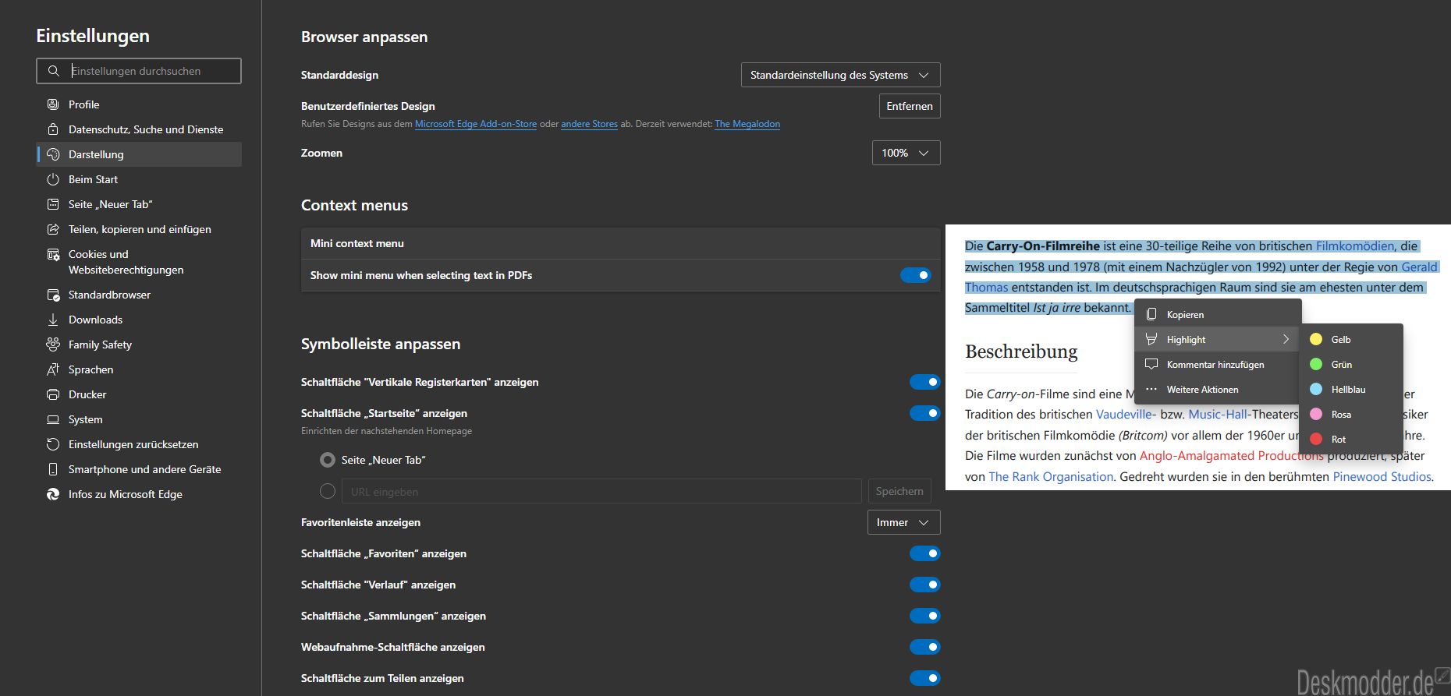The image size is (1451, 696).
Task: Click the Beschreibung heading in the article
Action: (x=1021, y=352)
